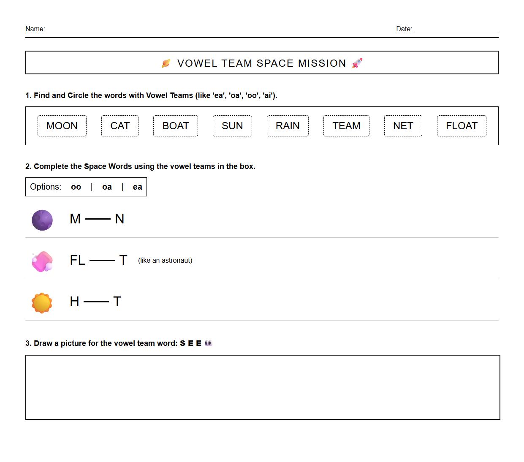
Task: Click the rocket emoji in the title banner
Action: [x=357, y=63]
